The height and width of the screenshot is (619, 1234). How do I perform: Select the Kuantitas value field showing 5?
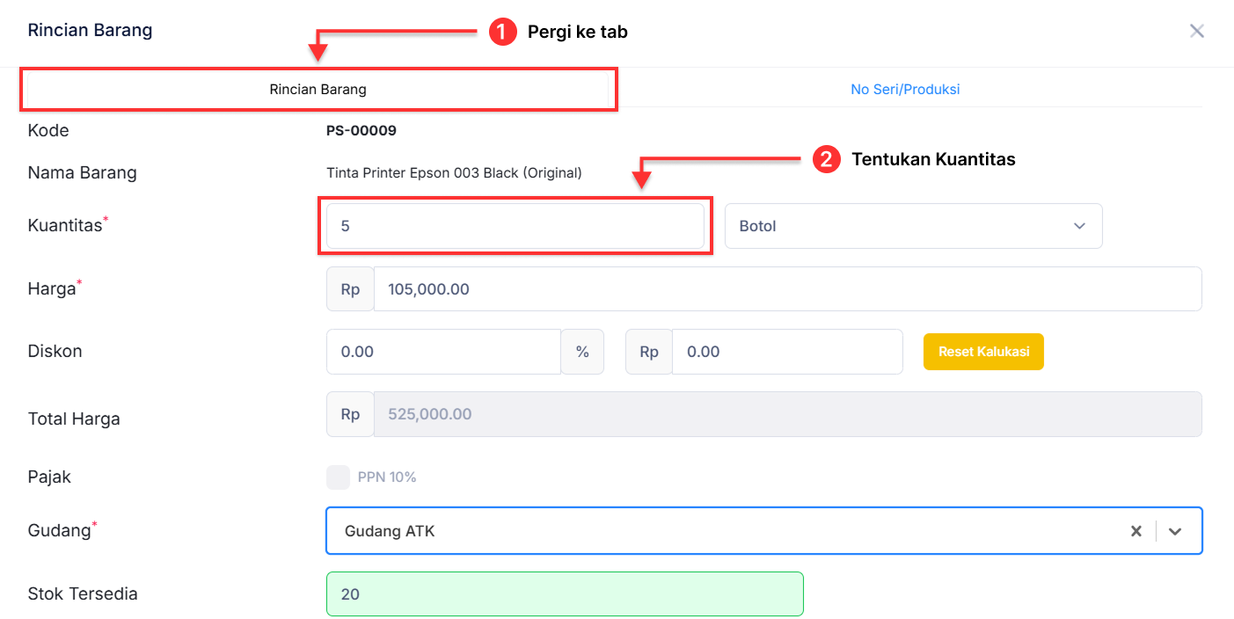tap(515, 226)
